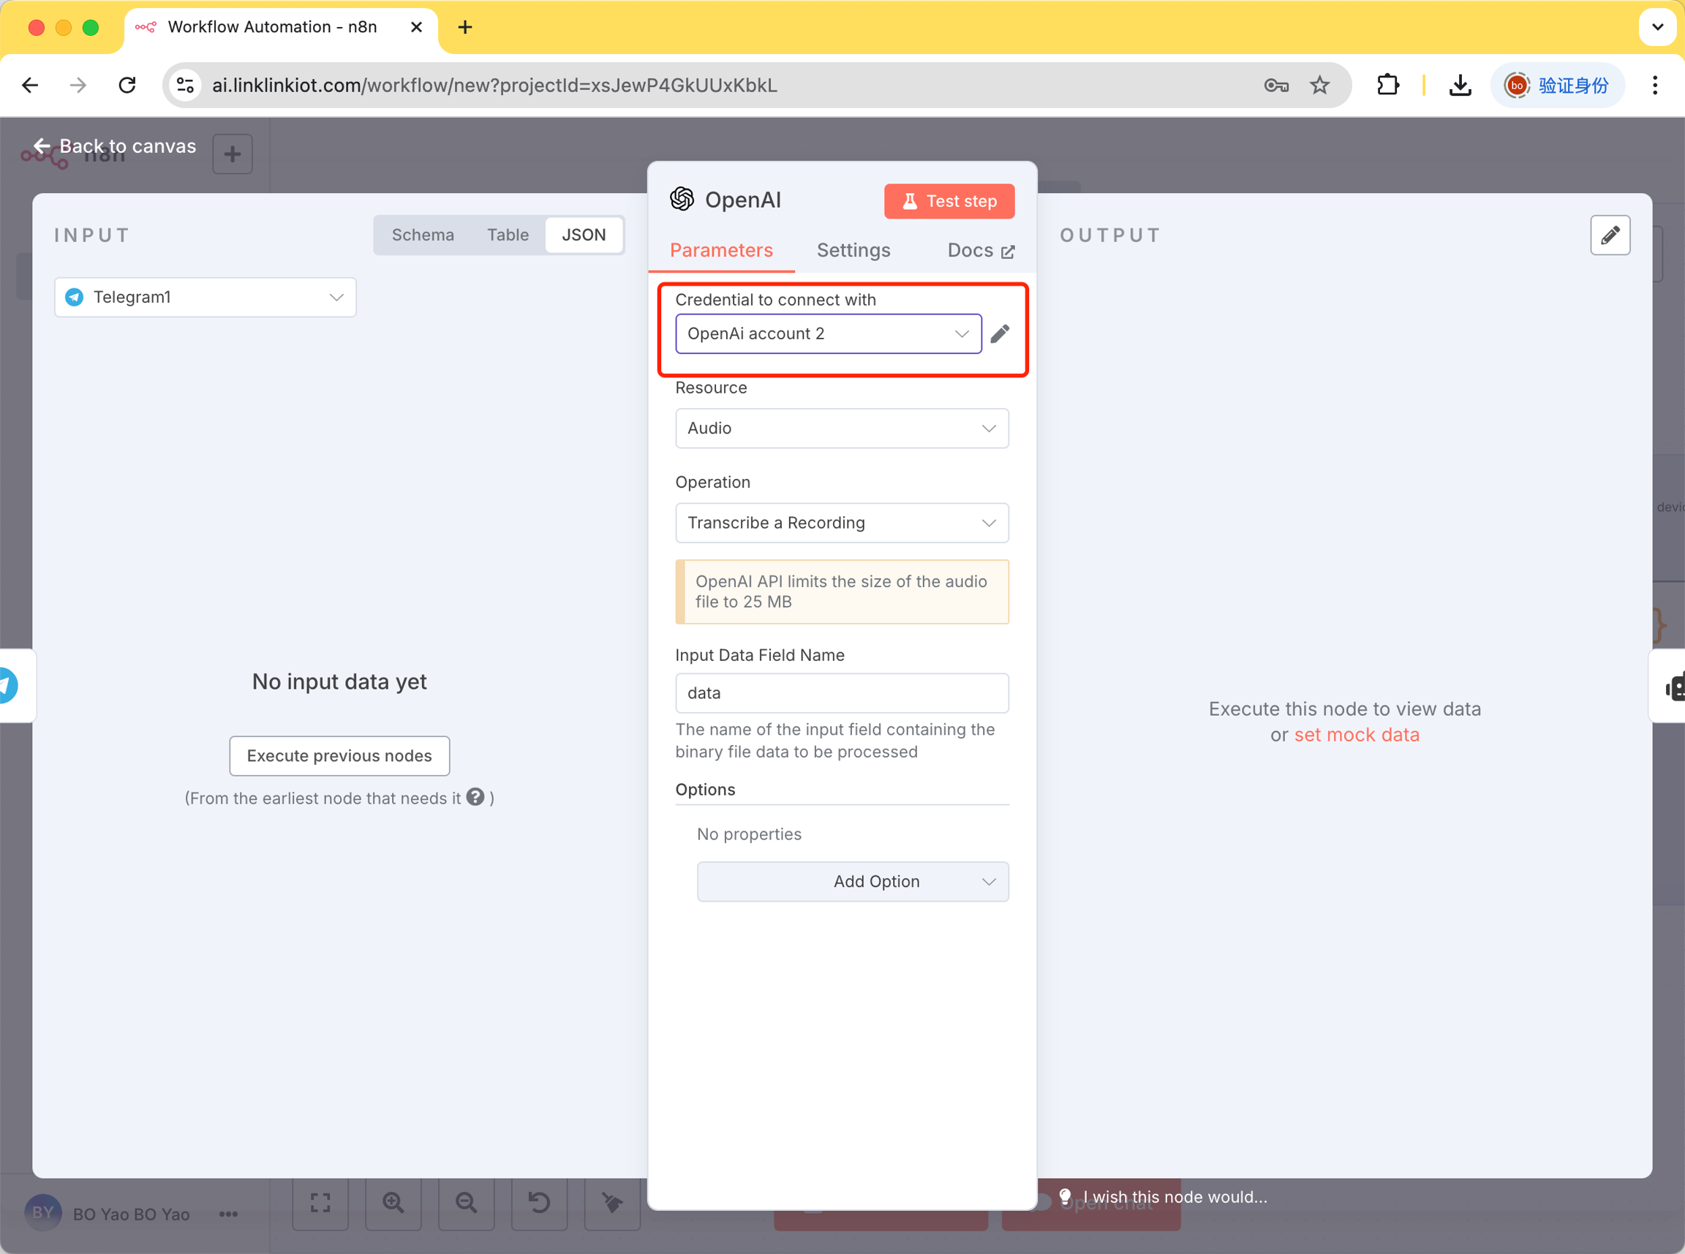
Task: Reload the page
Action: (x=127, y=85)
